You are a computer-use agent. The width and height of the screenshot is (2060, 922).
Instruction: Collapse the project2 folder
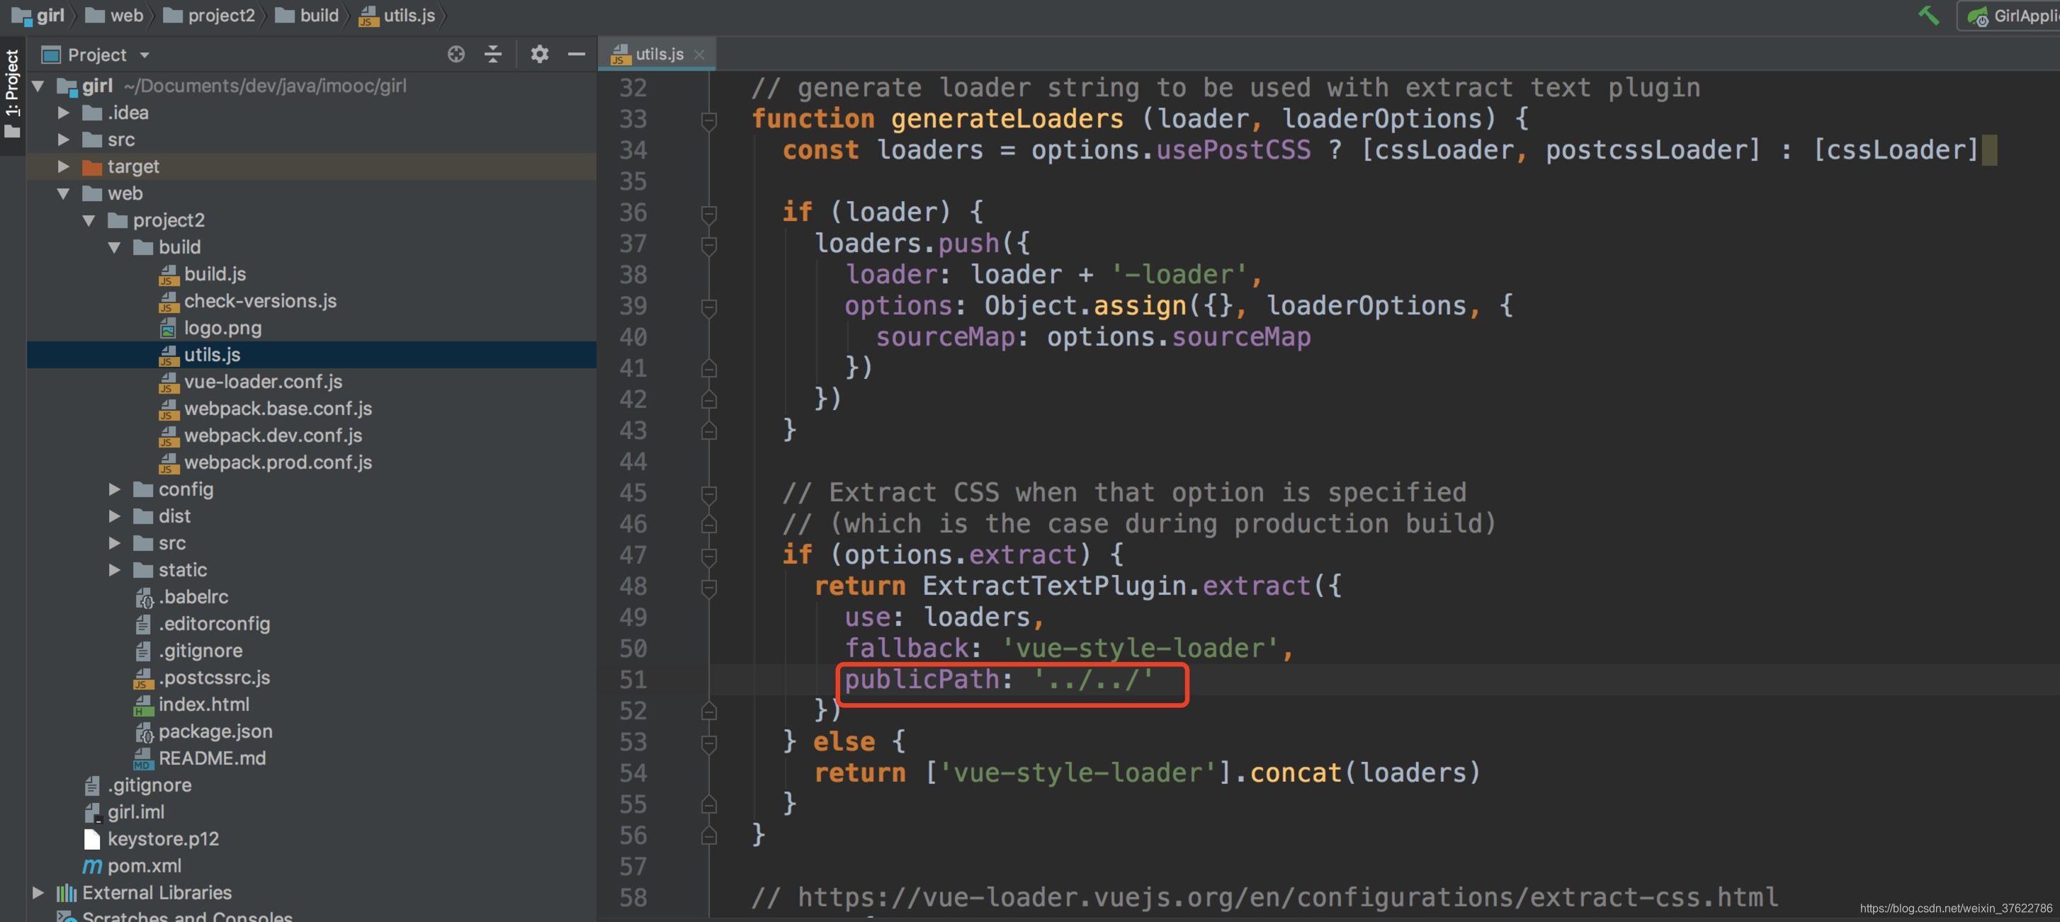point(89,221)
